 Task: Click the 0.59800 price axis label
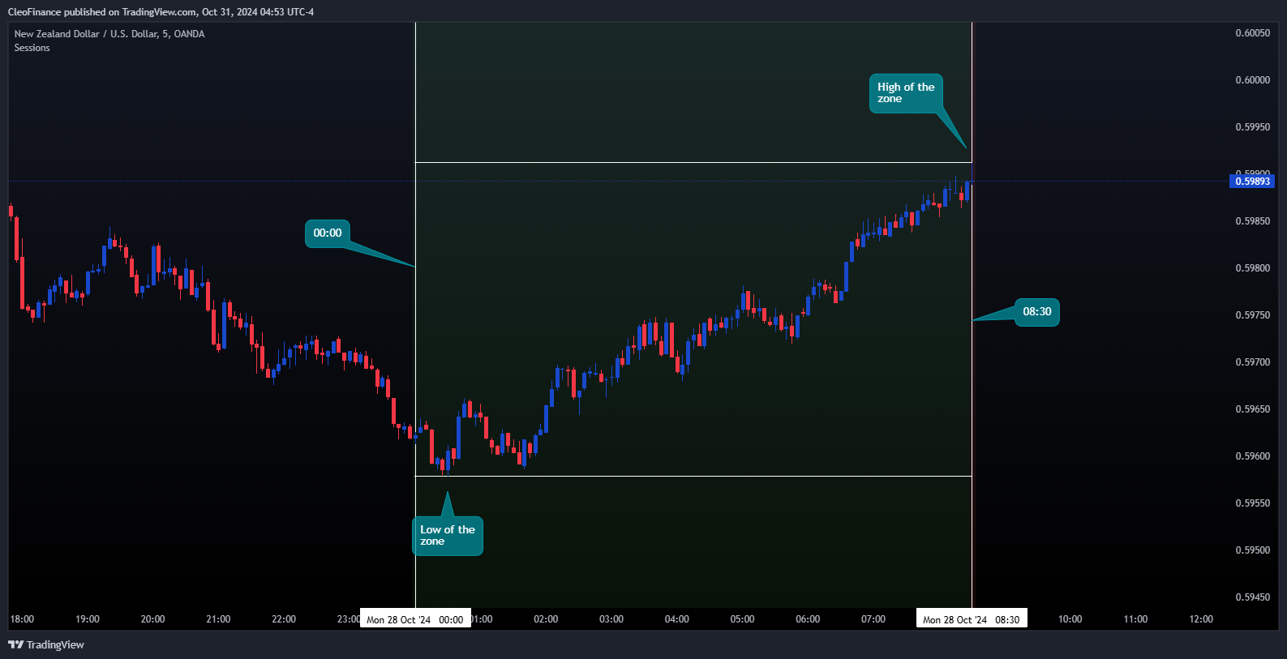pyautogui.click(x=1252, y=268)
